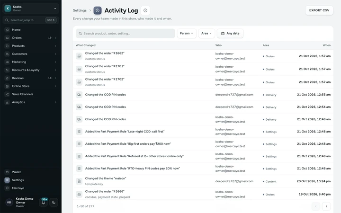
Task: Click the Any date filter button
Action: [230, 34]
